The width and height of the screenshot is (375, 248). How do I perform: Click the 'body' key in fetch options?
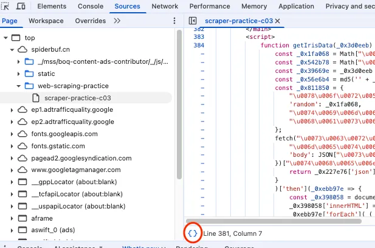pos(300,155)
